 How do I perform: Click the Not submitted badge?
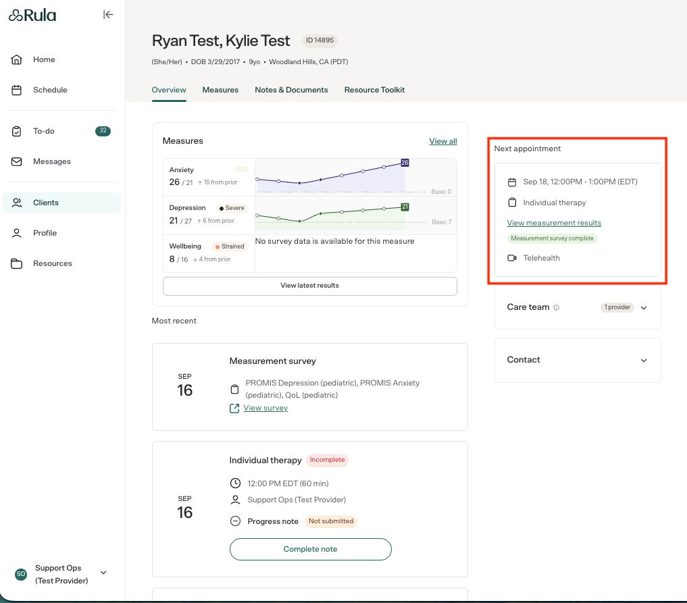coord(331,521)
